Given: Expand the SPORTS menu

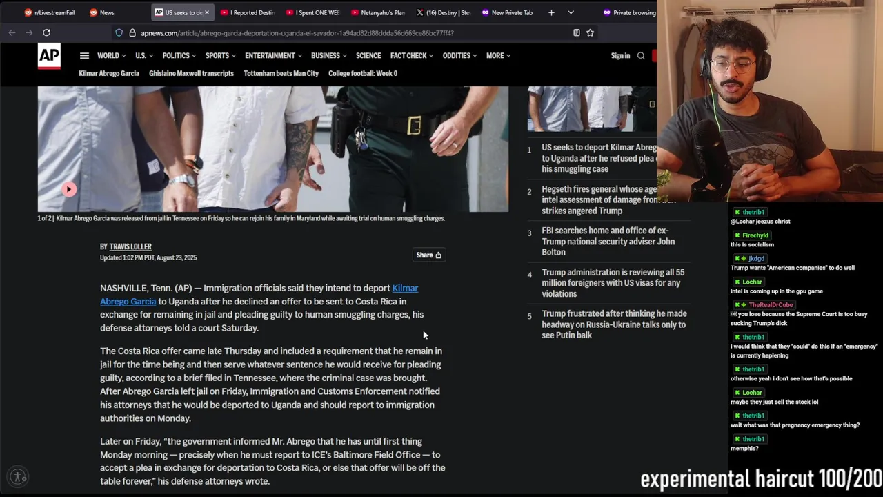Looking at the screenshot, I should (x=220, y=56).
